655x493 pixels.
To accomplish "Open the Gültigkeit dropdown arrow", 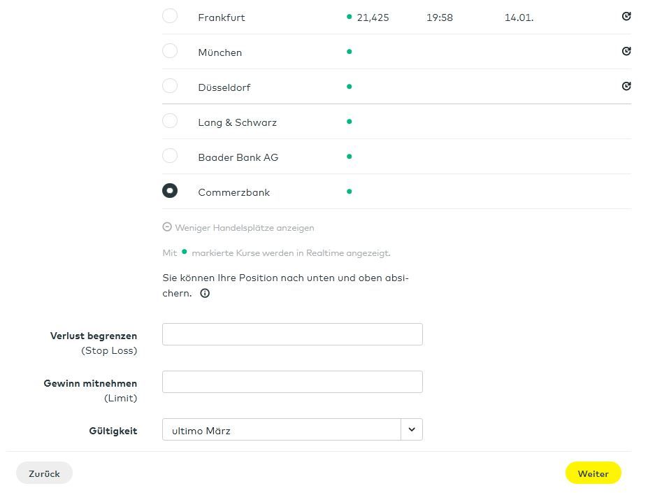I will click(412, 429).
